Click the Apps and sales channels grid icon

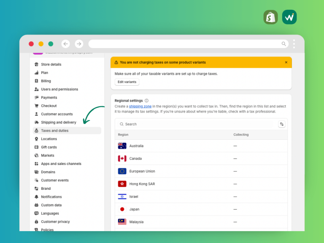pyautogui.click(x=36, y=164)
